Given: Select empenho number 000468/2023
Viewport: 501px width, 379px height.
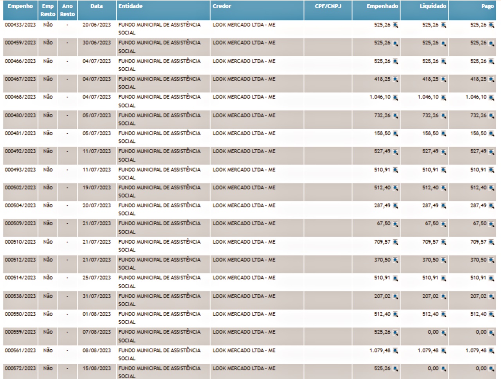Looking at the screenshot, I should [20, 97].
